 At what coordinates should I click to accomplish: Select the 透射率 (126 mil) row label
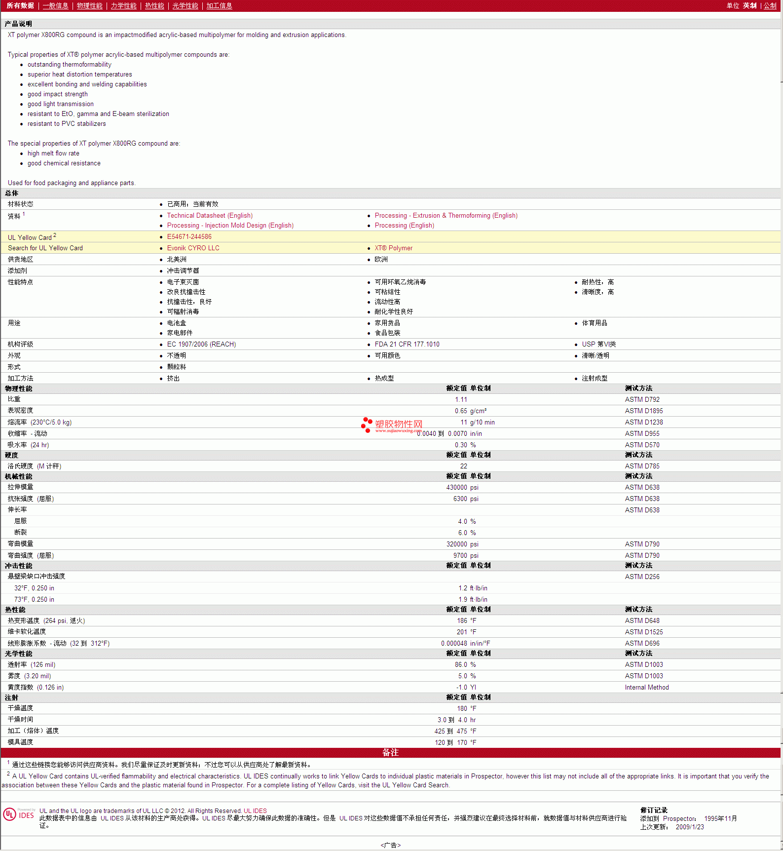click(x=32, y=665)
